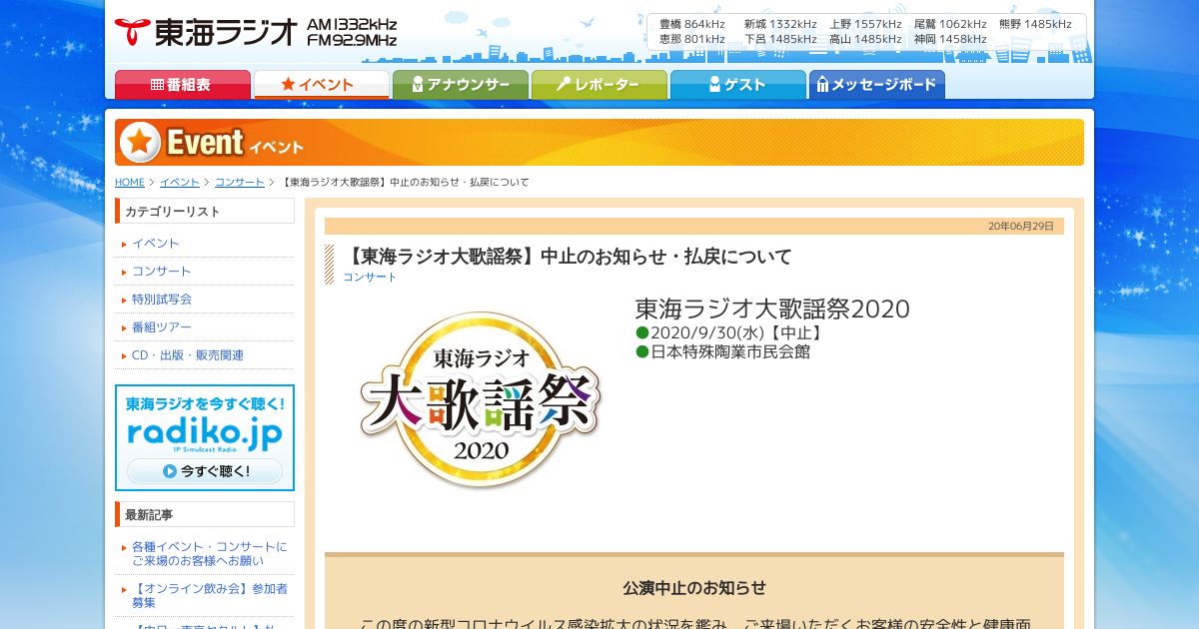Select イベント in the category list
Screen dimensions: 1199x629
pos(156,244)
